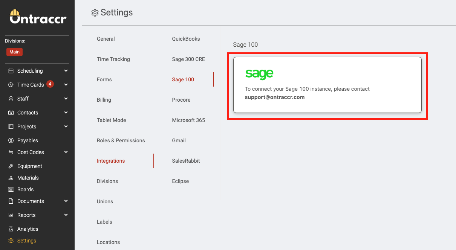This screenshot has height=250, width=456.
Task: Click the Payables dollar icon
Action: (11, 140)
